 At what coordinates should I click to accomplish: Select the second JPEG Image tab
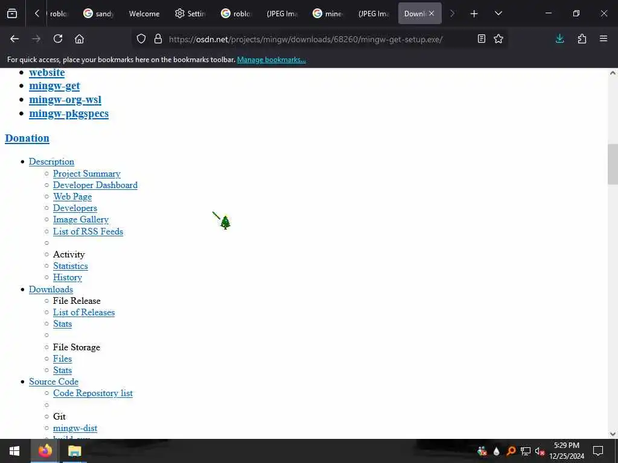(374, 14)
